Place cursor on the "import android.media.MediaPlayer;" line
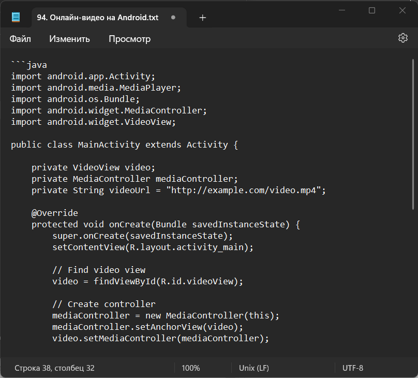The height and width of the screenshot is (378, 418). pos(96,88)
